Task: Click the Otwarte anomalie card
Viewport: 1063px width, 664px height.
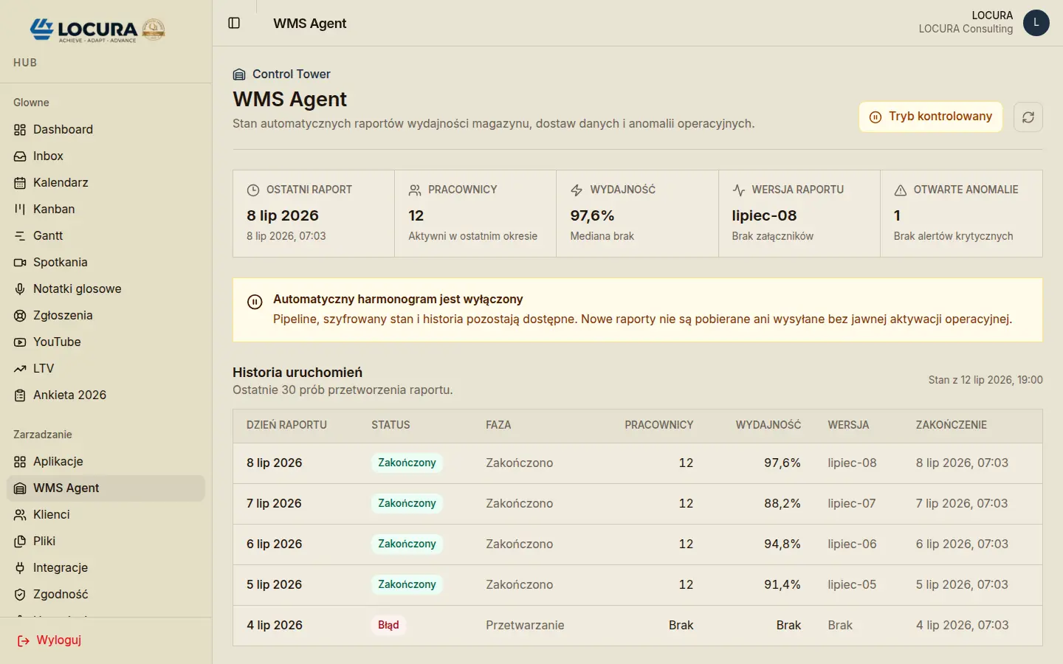Action: (961, 213)
